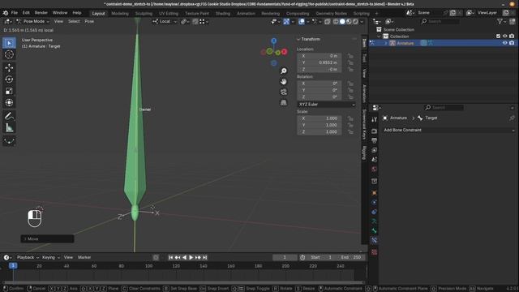Open the Physics properties tab icon
This screenshot has width=519, height=292.
(x=374, y=202)
